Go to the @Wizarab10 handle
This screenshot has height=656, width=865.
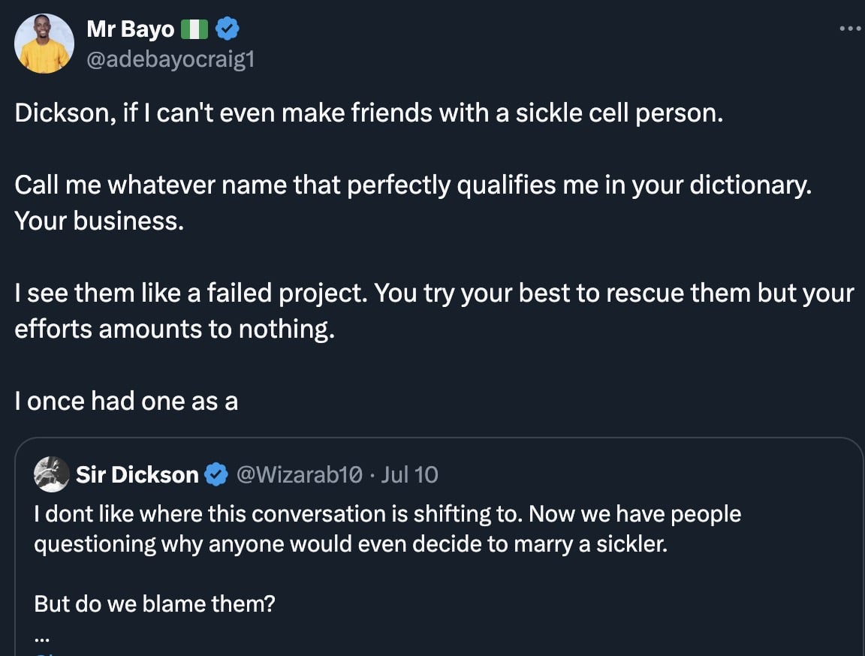tap(300, 474)
